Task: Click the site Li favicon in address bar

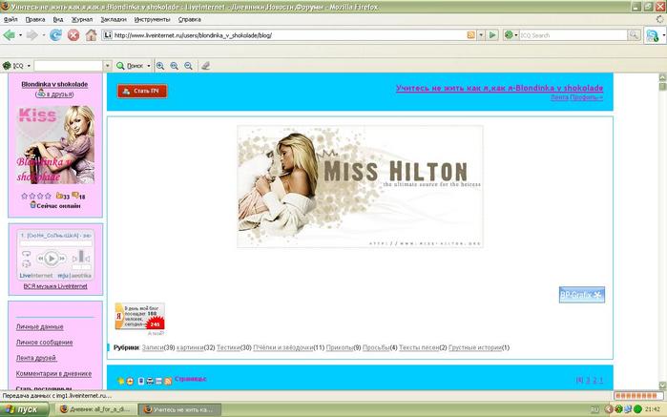Action: pos(108,35)
